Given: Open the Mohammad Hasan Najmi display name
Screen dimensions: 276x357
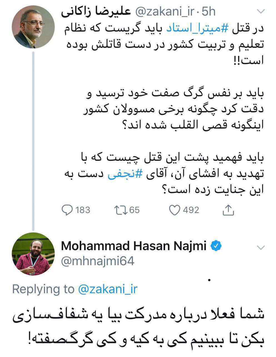Looking at the screenshot, I should [x=134, y=246].
